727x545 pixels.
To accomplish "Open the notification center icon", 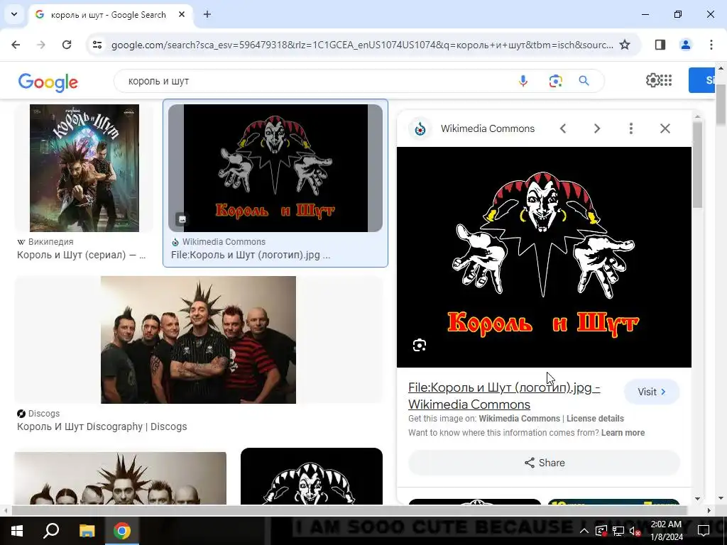I will (x=704, y=531).
